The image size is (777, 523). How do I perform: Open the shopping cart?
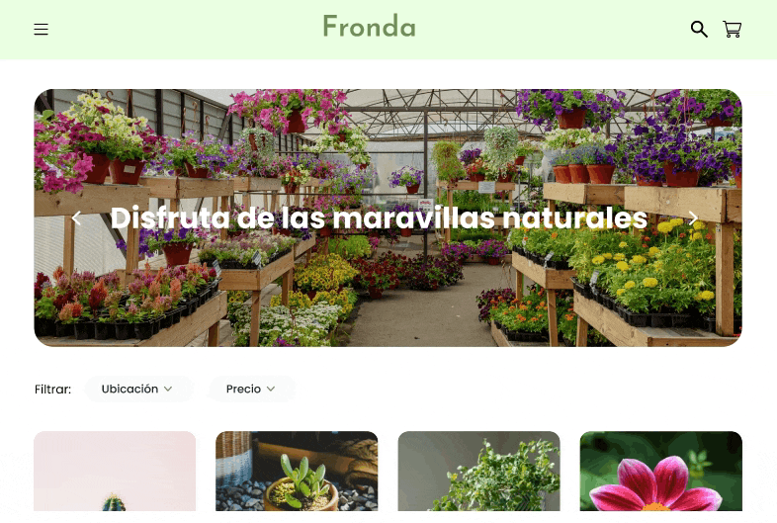click(732, 30)
